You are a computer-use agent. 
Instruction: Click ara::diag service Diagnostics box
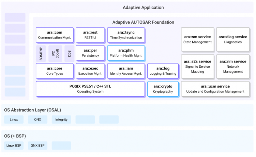click(233, 39)
